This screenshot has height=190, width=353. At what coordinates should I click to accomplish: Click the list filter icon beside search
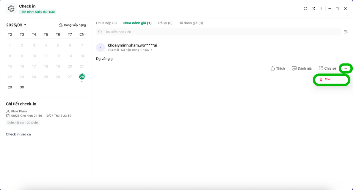coord(346,32)
